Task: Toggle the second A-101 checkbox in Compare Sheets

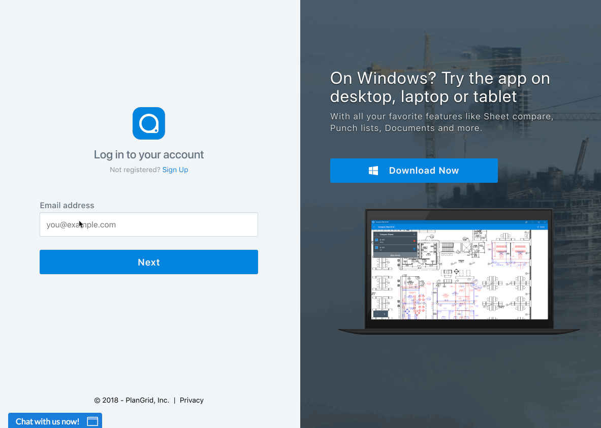Action: click(x=376, y=248)
